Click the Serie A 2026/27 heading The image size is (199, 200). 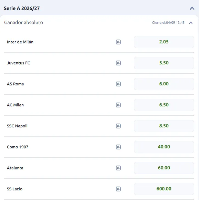[x=22, y=8]
